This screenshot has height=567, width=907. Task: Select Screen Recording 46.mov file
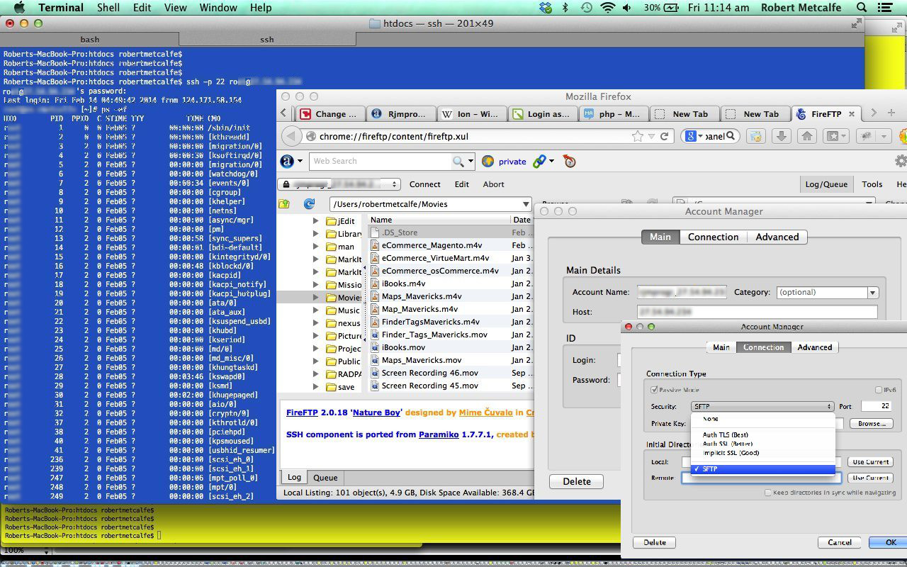click(x=429, y=373)
